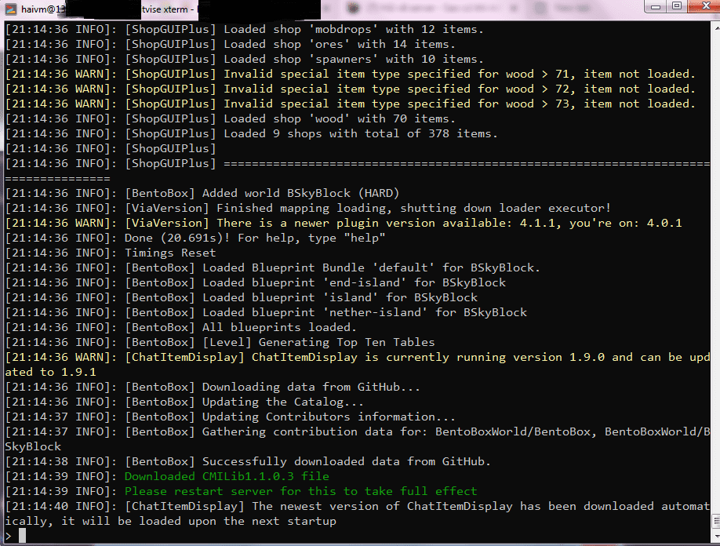Click "Added world BSkyBlock (HARD)" line

coord(202,193)
